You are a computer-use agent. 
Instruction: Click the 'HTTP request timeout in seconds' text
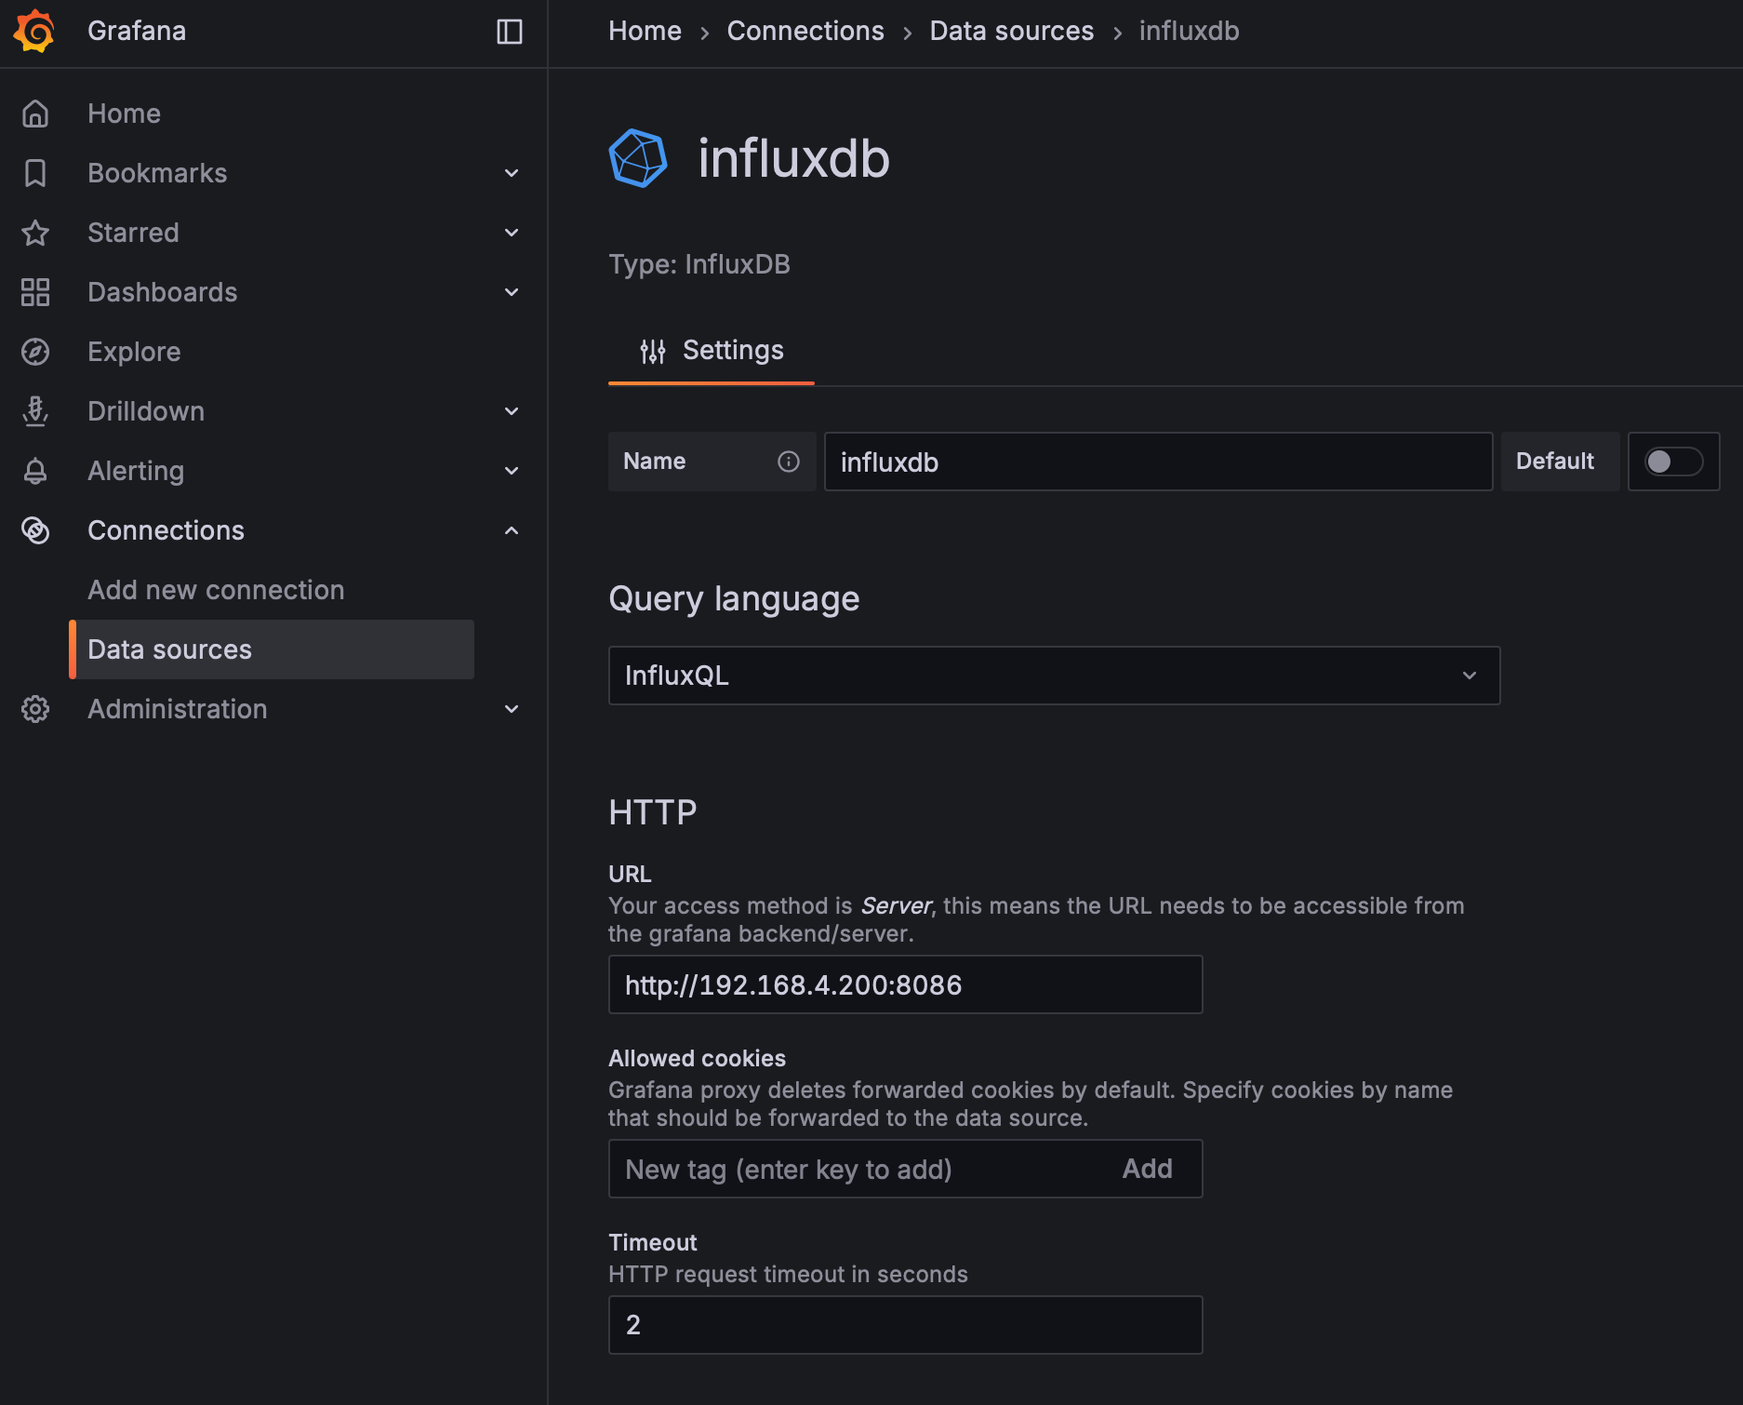pos(788,1274)
